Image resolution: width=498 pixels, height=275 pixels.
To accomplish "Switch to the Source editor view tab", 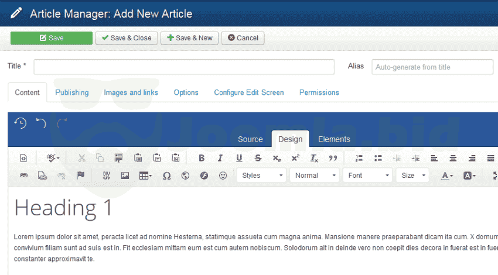I will point(250,139).
